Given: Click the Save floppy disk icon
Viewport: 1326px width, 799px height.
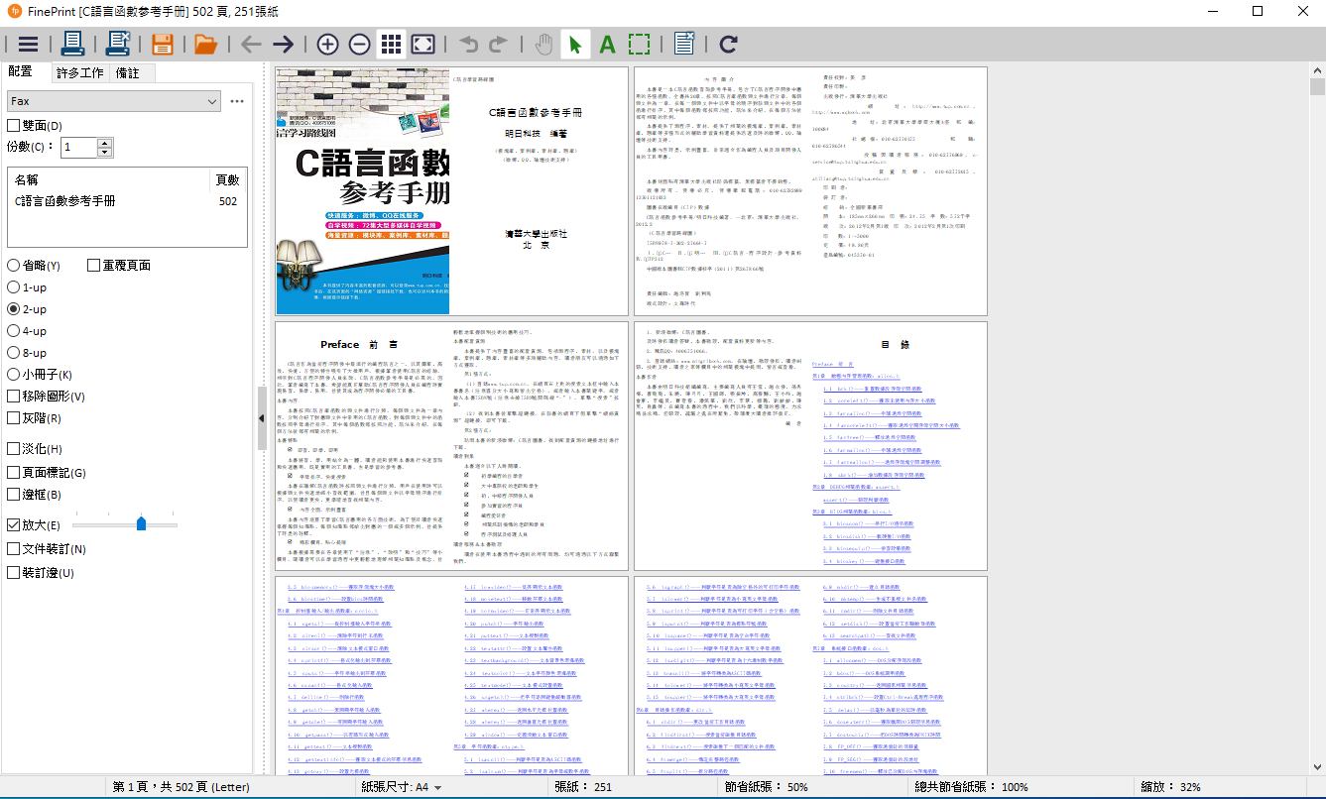Looking at the screenshot, I should tap(163, 44).
